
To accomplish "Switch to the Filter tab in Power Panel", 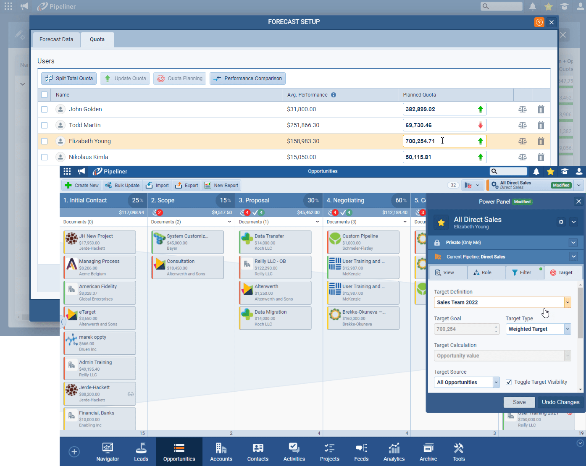I will point(525,272).
